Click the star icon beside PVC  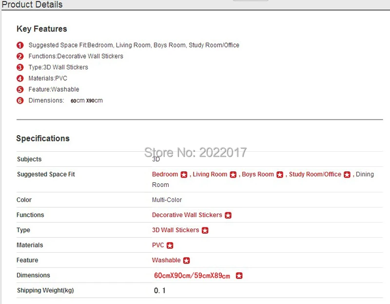[x=170, y=246]
